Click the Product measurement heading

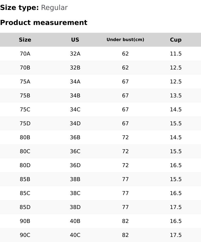44,23
